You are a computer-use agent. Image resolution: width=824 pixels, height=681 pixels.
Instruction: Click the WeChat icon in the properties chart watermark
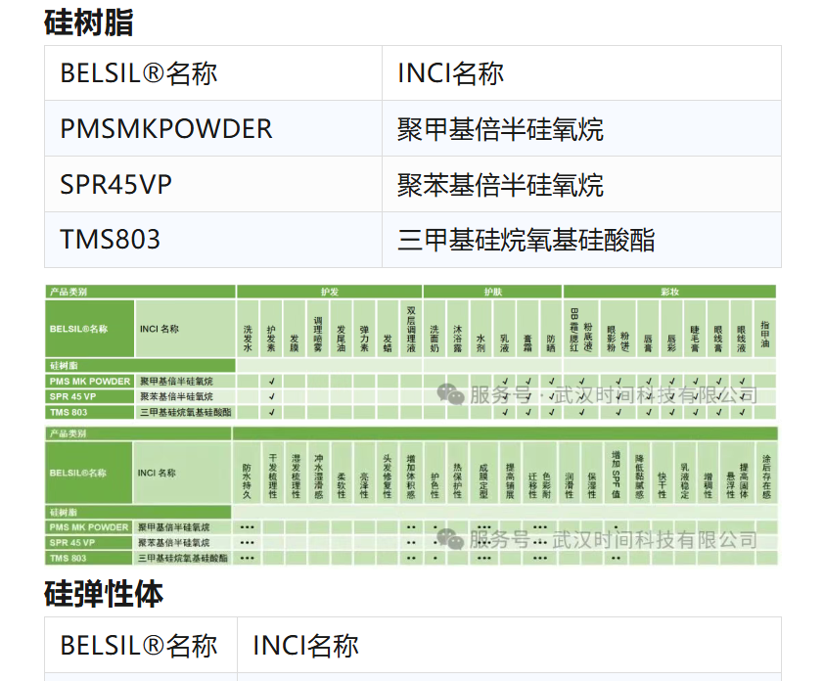pyautogui.click(x=451, y=539)
